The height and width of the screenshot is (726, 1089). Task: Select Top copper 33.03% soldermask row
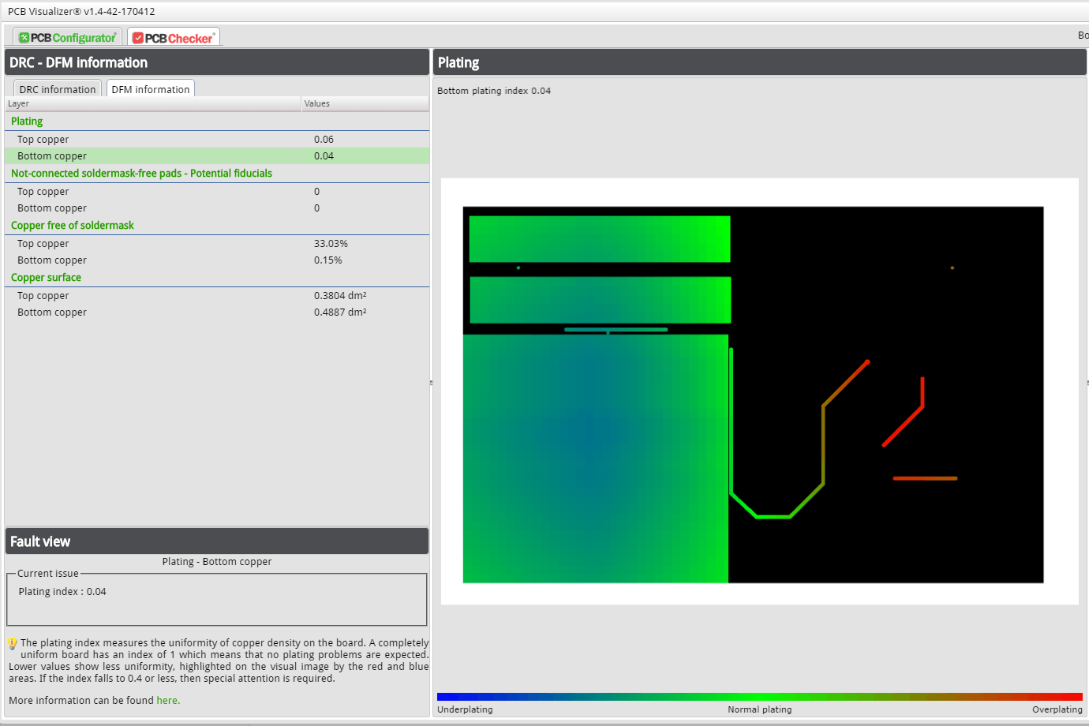(x=43, y=244)
